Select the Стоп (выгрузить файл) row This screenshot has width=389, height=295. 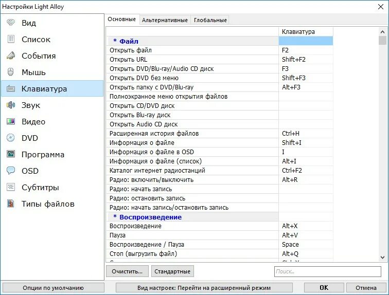pyautogui.click(x=220, y=254)
